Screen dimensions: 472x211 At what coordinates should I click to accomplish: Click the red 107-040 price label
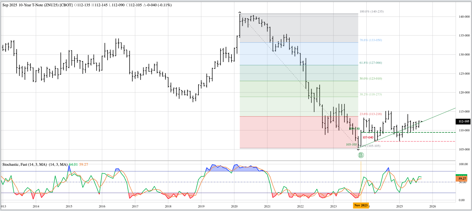pyautogui.click(x=368, y=137)
